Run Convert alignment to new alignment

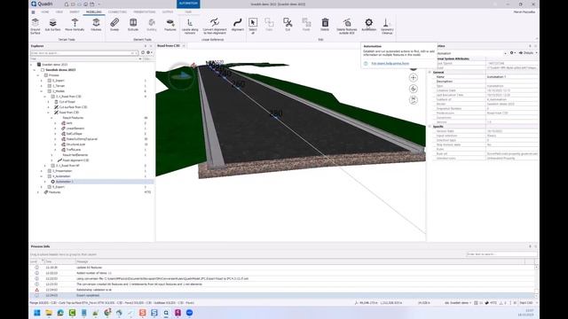point(215,27)
